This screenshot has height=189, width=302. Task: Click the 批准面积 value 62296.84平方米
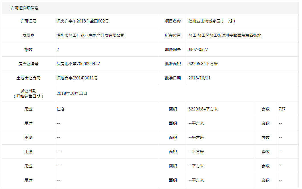[x=203, y=64]
